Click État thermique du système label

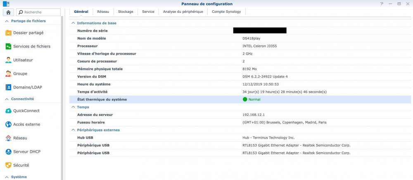click(102, 99)
